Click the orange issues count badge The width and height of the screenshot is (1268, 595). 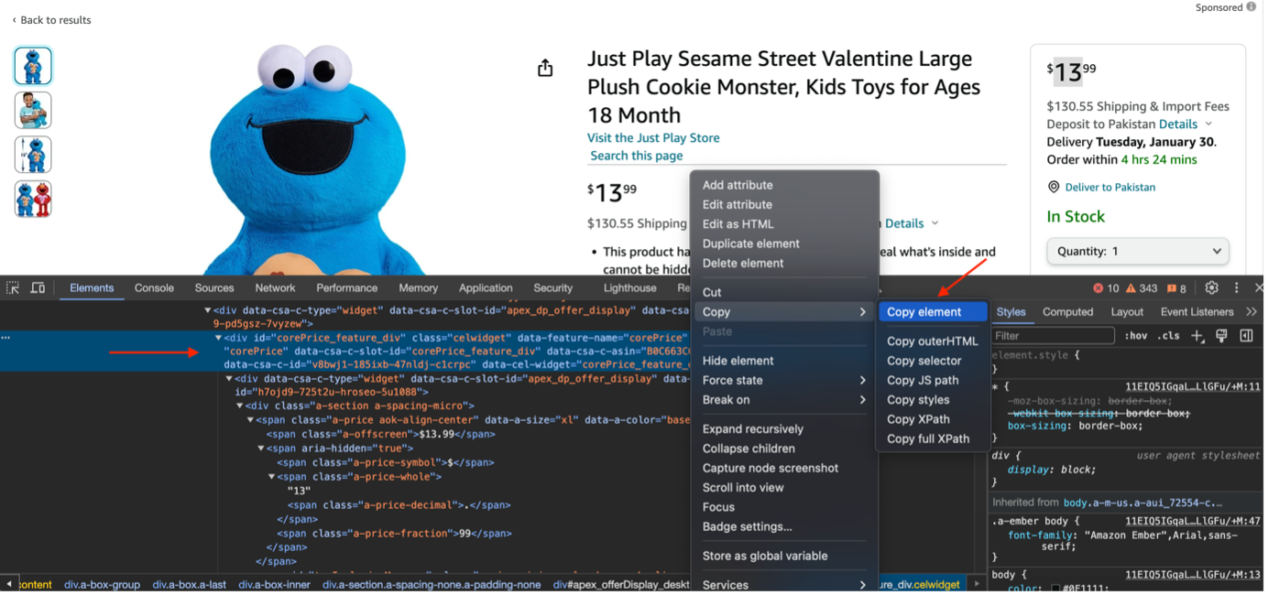(1176, 288)
